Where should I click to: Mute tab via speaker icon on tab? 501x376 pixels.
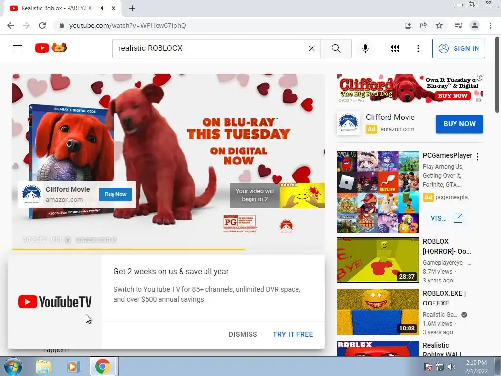pyautogui.click(x=103, y=8)
